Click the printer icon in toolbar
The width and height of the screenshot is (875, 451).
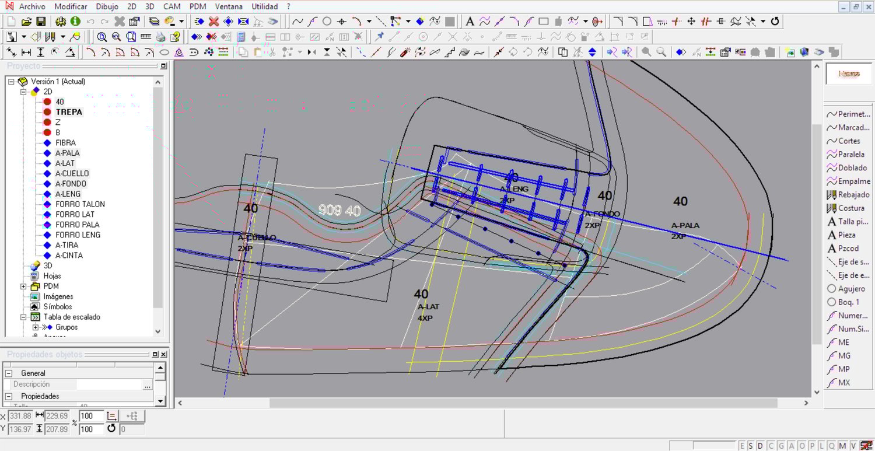click(160, 37)
